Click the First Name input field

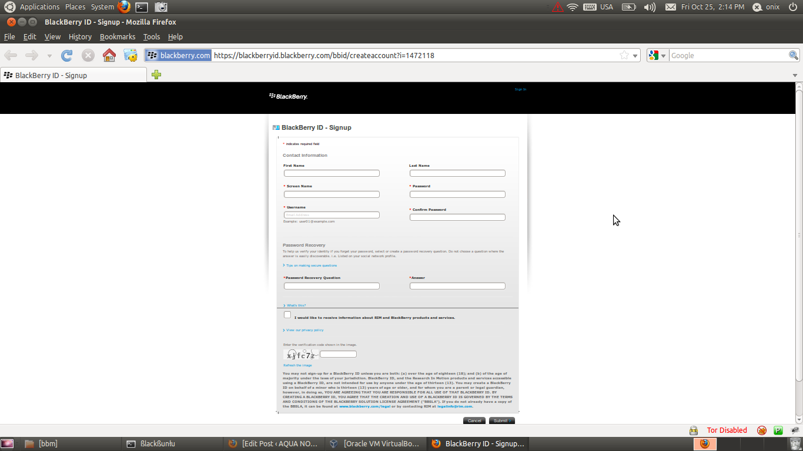pos(332,173)
